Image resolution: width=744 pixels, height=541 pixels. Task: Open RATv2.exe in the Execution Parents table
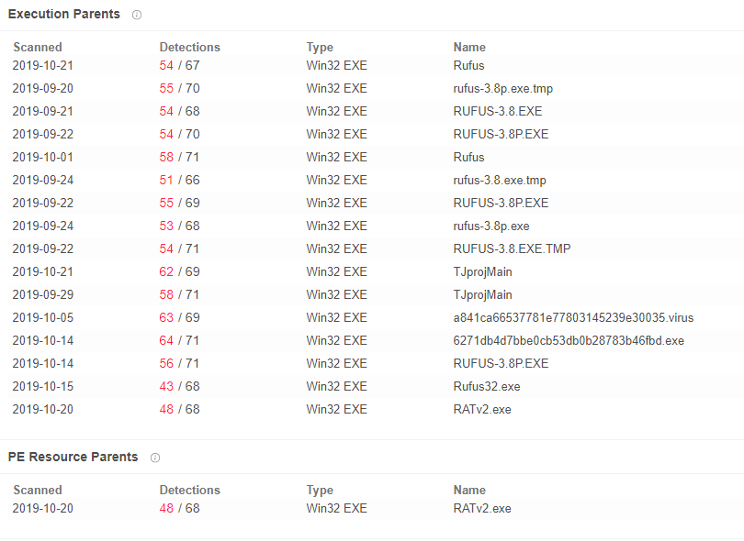tap(482, 409)
